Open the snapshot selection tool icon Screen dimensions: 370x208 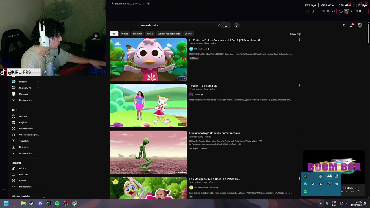(x=318, y=11)
